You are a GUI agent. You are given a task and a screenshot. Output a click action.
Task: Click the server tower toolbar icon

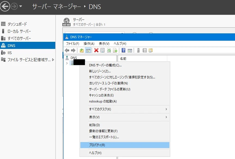point(138,50)
